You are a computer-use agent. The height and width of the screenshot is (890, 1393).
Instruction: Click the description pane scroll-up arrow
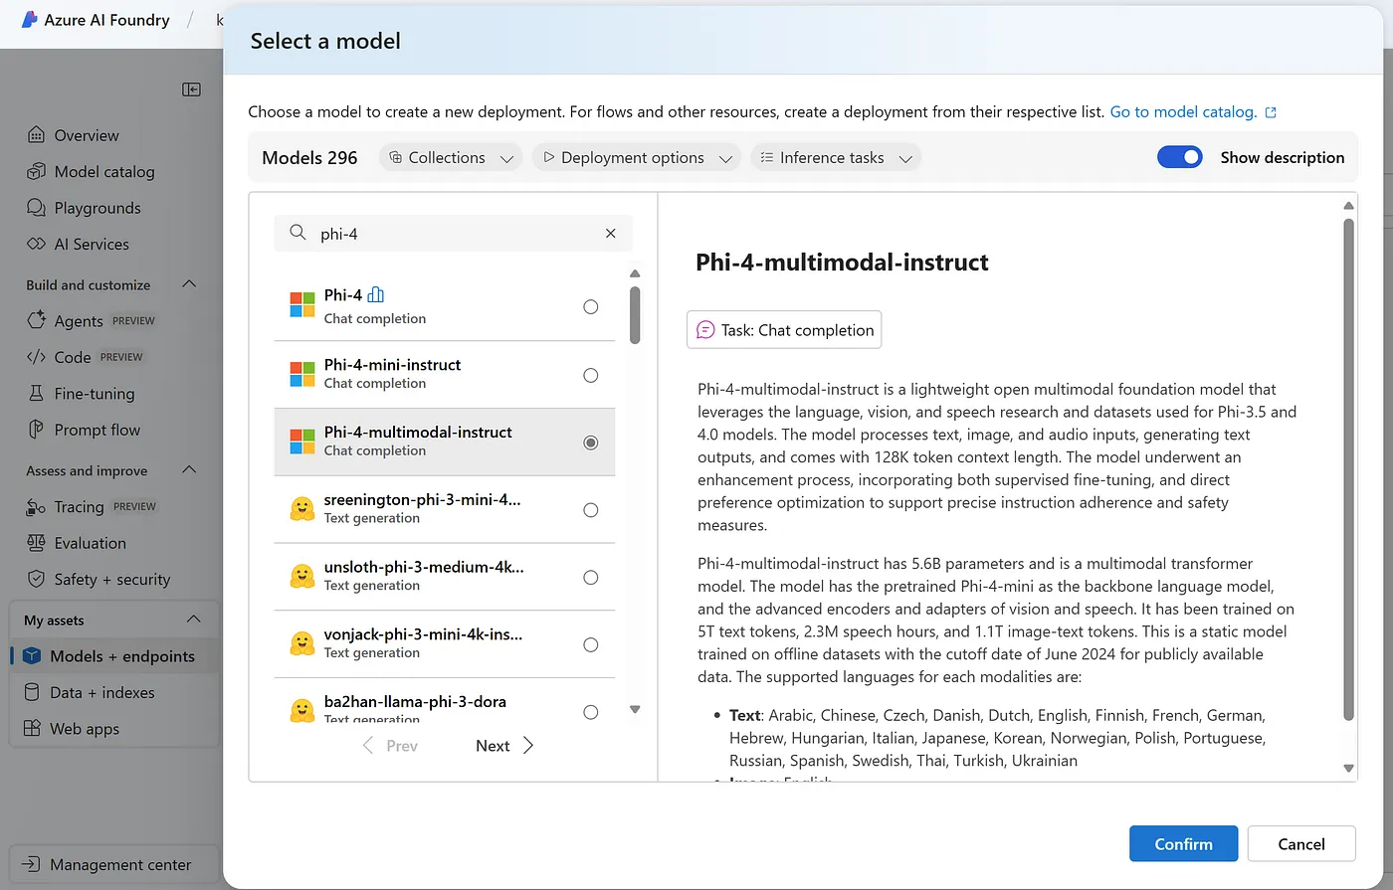[1349, 206]
